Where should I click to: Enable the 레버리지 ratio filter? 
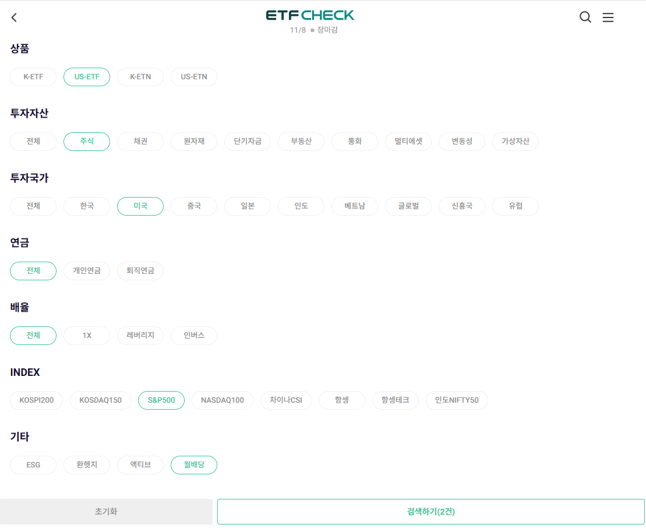pos(140,335)
